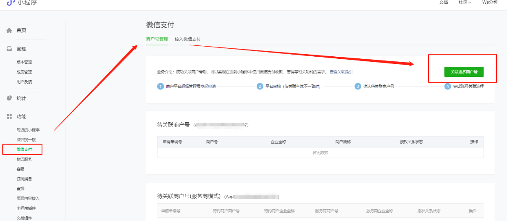Expand the 社区 dropdown in top bar

pos(465,3)
